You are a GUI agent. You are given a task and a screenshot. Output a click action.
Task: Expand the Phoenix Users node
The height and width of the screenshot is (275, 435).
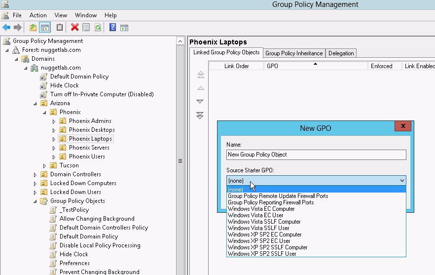coord(54,157)
